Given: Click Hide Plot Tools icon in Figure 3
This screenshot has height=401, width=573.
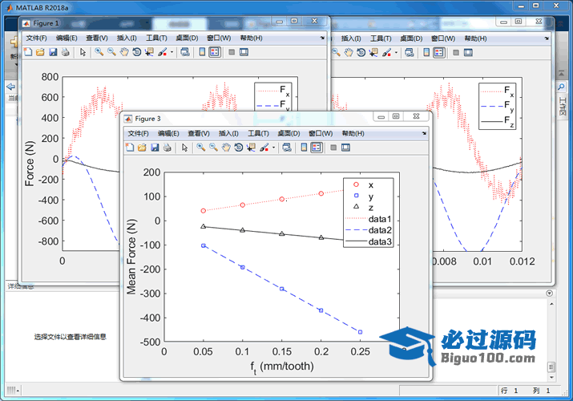Looking at the screenshot, I should (x=333, y=148).
